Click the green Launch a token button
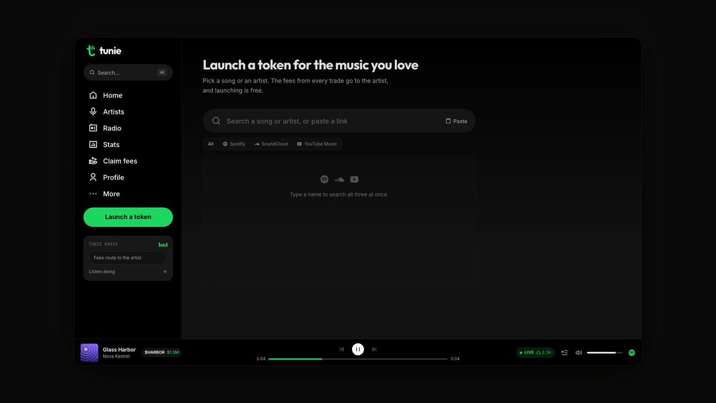 coord(128,217)
